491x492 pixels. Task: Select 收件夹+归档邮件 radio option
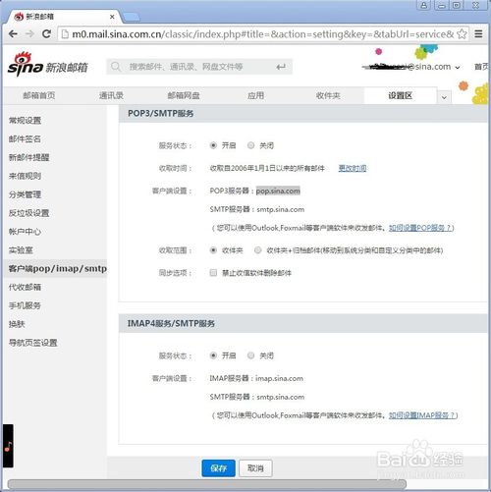(x=258, y=250)
